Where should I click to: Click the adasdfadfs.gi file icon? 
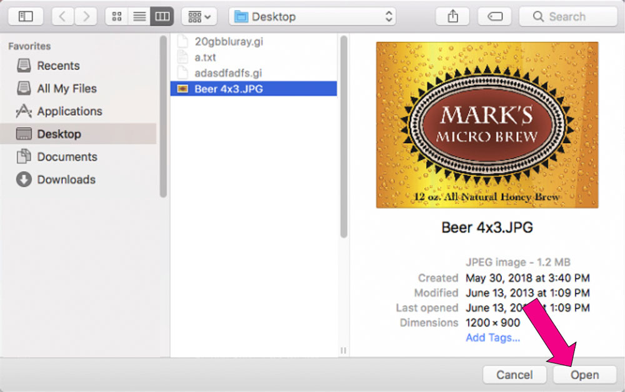tap(182, 73)
